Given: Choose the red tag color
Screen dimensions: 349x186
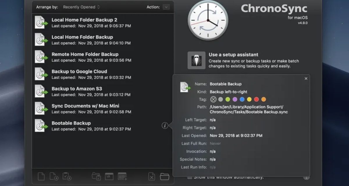Looking at the screenshot, I should coord(256,99).
